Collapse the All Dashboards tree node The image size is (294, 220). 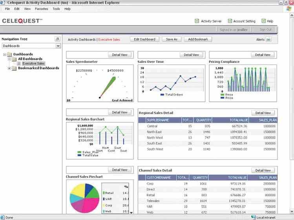(9, 59)
